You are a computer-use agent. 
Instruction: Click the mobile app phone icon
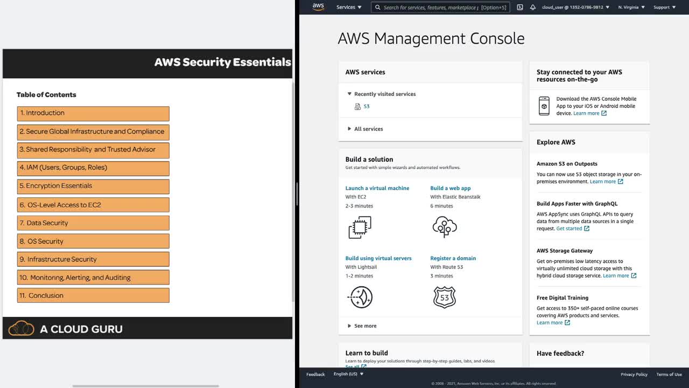544,106
